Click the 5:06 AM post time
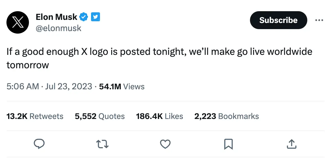Image resolution: width=332 pixels, height=159 pixels. [x=22, y=86]
